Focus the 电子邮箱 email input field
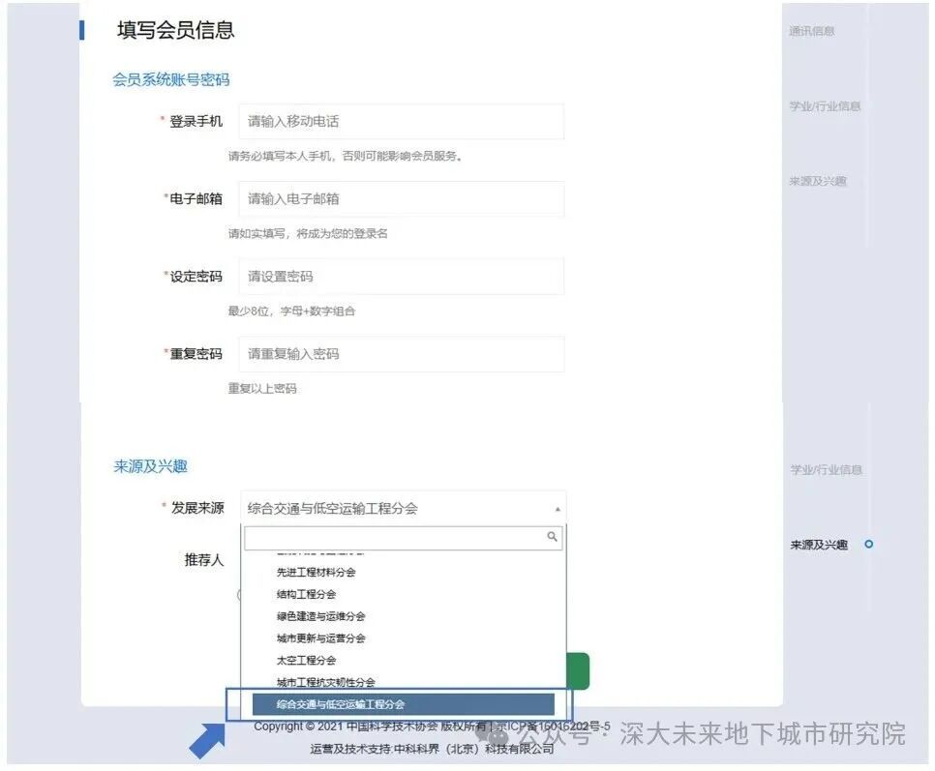The image size is (935, 771). coord(401,199)
